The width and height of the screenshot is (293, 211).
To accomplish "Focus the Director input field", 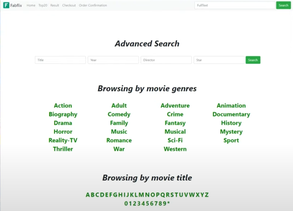I will pos(166,60).
